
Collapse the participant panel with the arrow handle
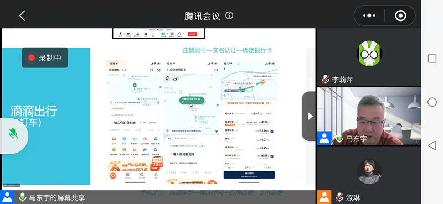(310, 116)
